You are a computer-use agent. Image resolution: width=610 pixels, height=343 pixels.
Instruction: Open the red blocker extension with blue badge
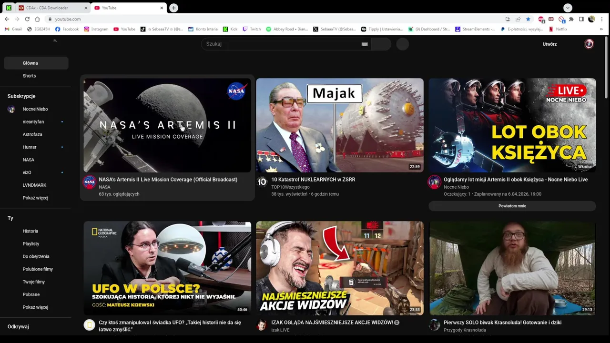(561, 19)
